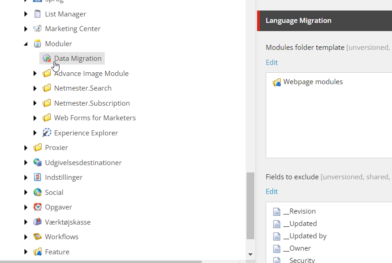This screenshot has height=263, width=392.
Task: Click the Data Migration gear icon
Action: pos(46,59)
